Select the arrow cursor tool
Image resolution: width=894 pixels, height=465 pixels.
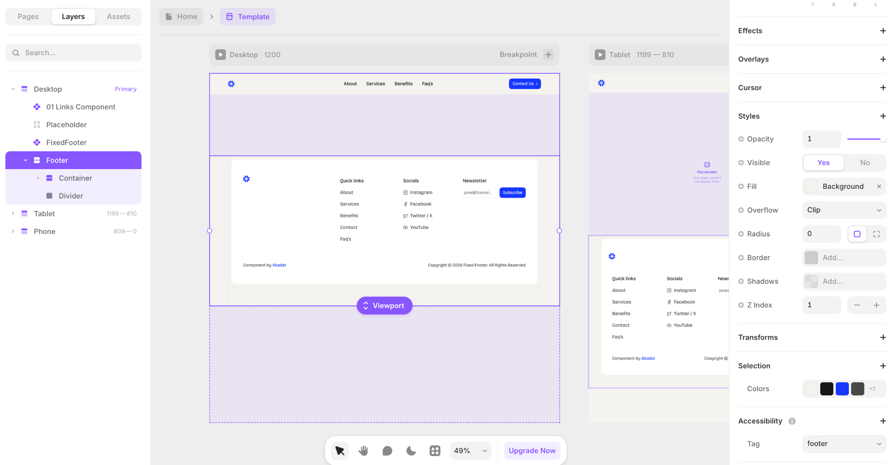[x=340, y=451]
